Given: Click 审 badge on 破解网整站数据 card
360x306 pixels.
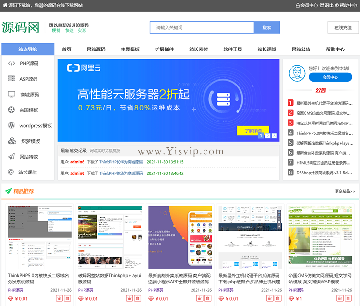Looking at the screenshot, I should pyautogui.click(x=130, y=298).
